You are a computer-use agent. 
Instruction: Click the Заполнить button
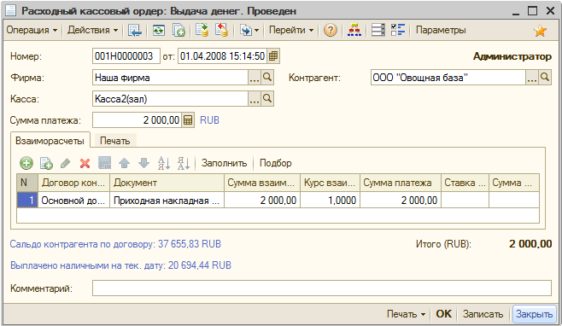tap(224, 163)
